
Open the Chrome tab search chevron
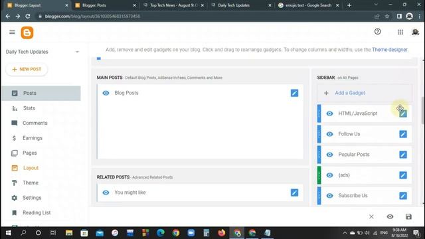click(376, 5)
